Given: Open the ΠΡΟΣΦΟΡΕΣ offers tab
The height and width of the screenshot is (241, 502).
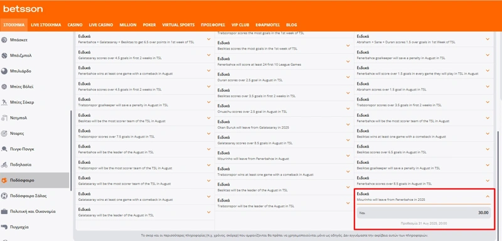Looking at the screenshot, I should pyautogui.click(x=213, y=25).
